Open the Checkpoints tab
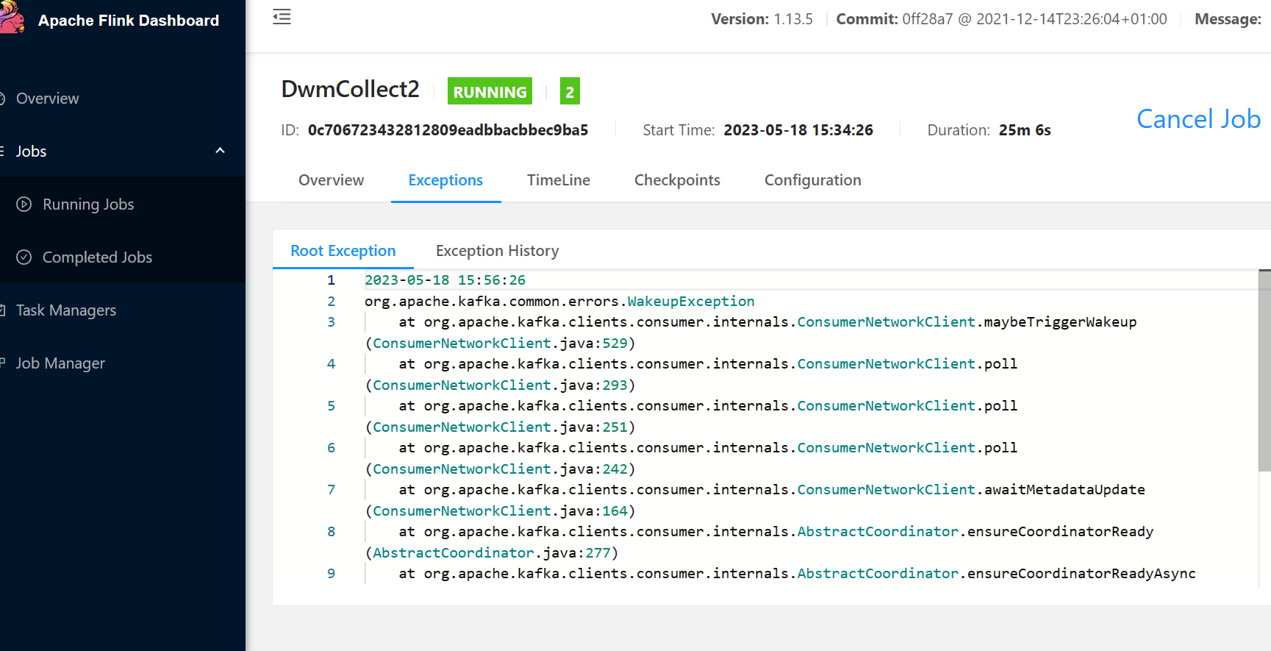This screenshot has height=651, width=1271. coord(677,180)
